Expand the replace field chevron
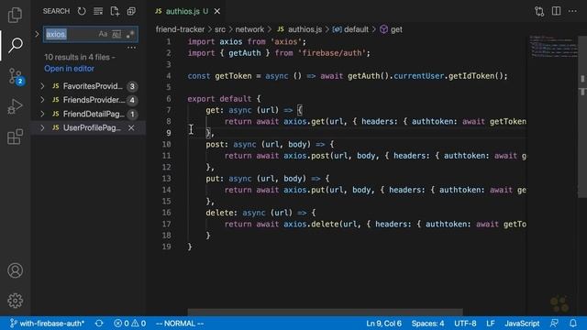 click(37, 34)
